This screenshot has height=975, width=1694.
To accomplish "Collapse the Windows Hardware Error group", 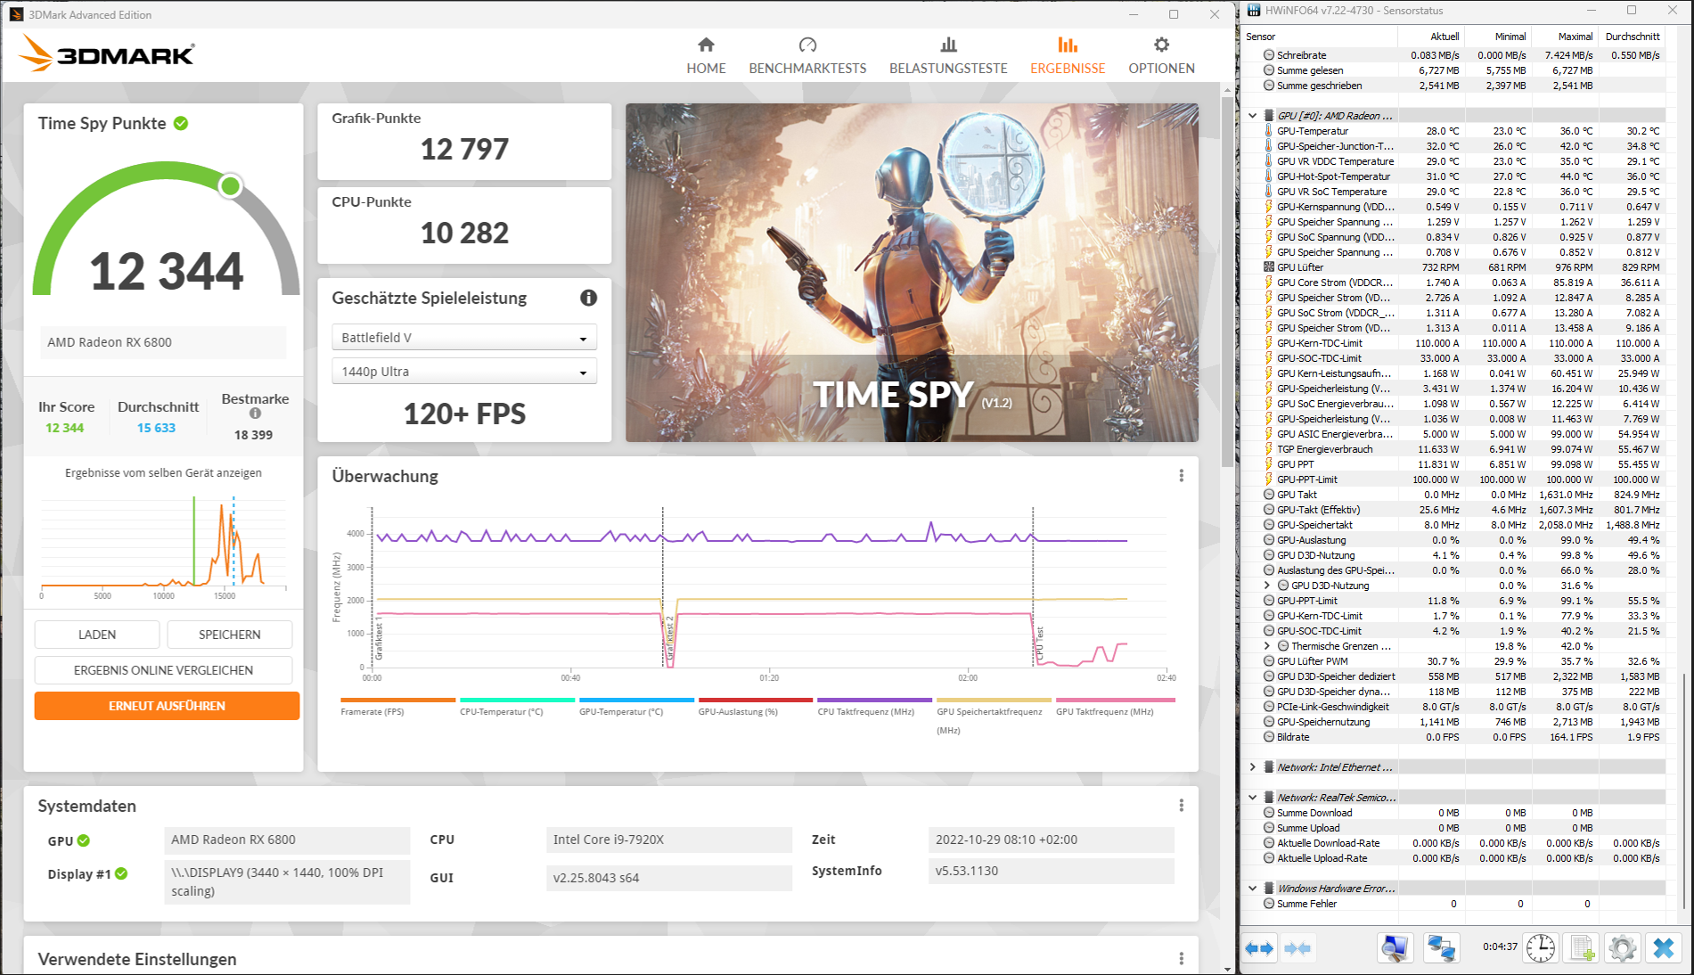I will [x=1253, y=889].
